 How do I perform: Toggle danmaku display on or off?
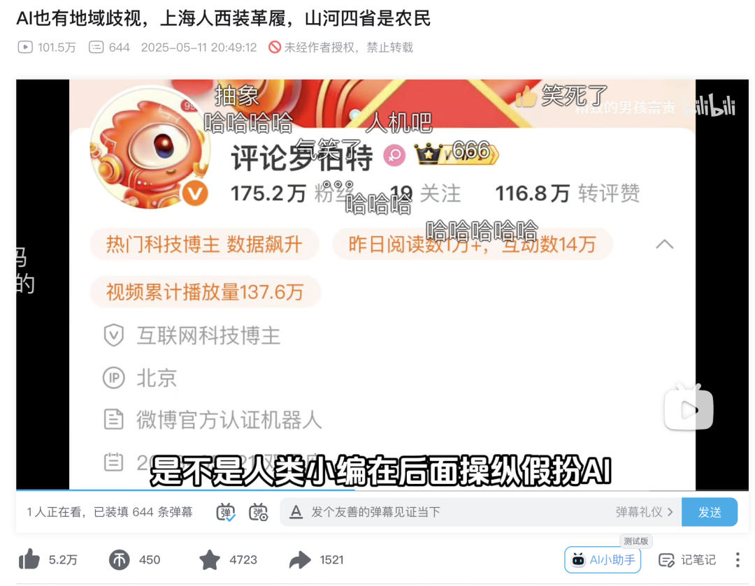(225, 513)
